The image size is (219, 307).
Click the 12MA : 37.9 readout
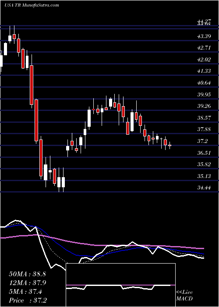pos(27,283)
